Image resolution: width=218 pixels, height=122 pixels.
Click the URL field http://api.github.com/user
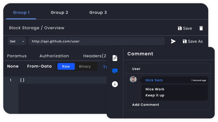pos(97,41)
